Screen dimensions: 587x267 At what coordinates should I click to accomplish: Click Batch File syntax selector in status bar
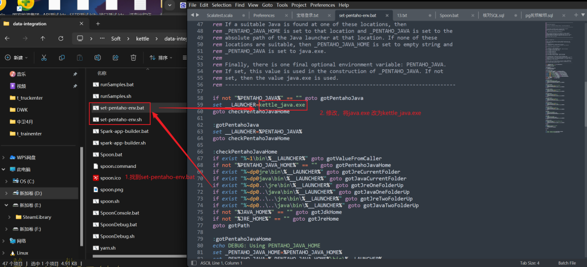point(566,263)
